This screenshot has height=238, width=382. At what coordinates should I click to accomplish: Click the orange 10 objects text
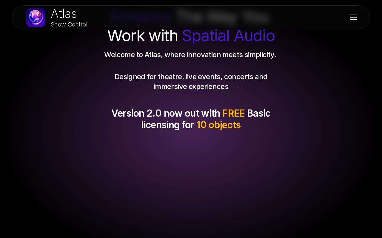(218, 125)
